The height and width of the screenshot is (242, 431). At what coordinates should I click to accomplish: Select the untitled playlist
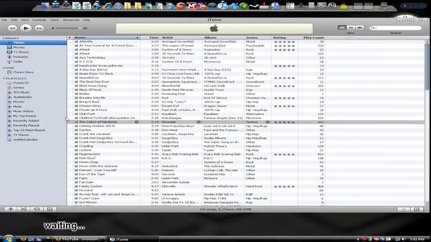tap(26, 139)
